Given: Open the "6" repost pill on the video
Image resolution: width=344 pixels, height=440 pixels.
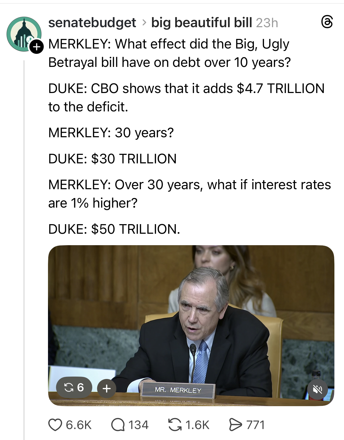Looking at the screenshot, I should 74,387.
